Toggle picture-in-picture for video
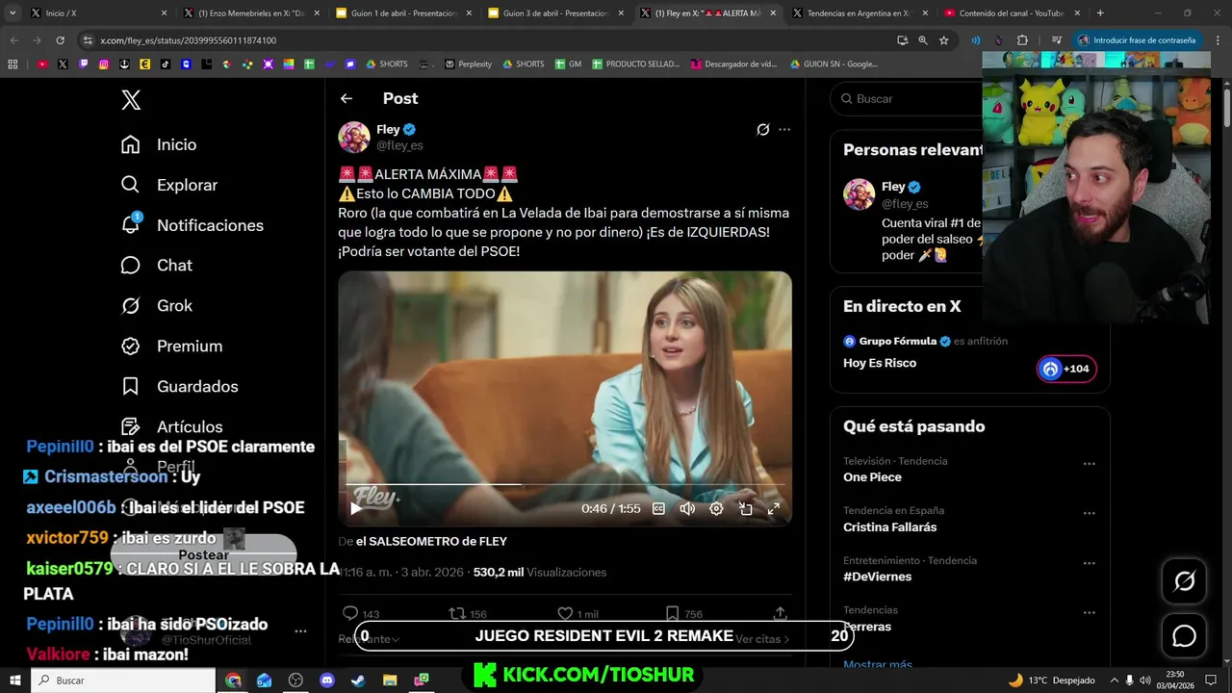 (x=745, y=508)
